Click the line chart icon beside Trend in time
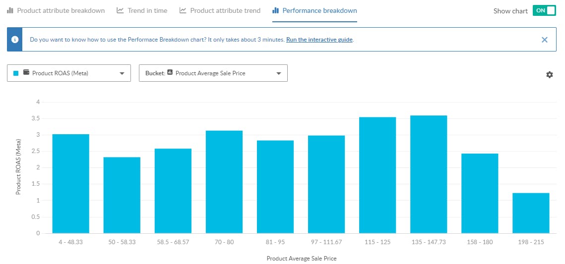This screenshot has width=565, height=264. click(x=120, y=10)
